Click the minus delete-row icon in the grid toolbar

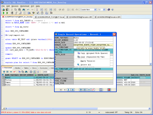pyautogui.click(x=11, y=72)
